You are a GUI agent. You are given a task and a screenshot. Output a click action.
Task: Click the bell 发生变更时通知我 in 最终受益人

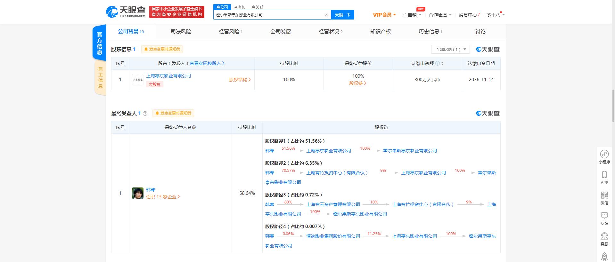click(173, 113)
